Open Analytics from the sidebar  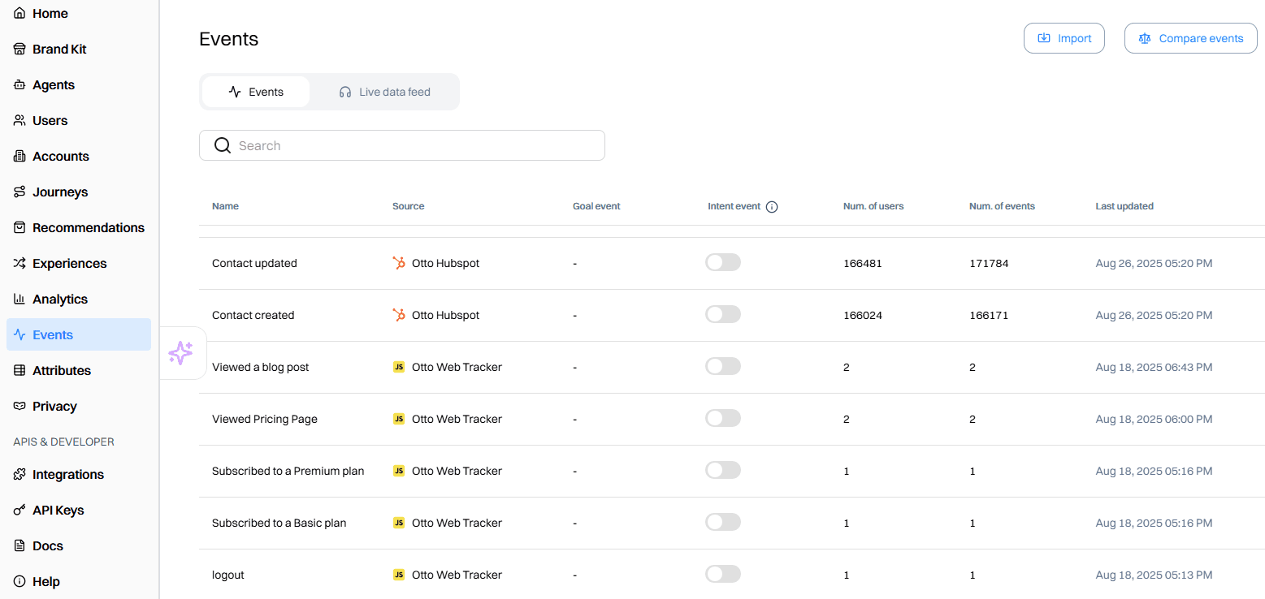pos(59,299)
